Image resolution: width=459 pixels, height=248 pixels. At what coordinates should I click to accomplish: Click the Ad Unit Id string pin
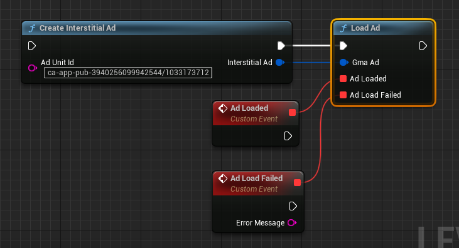[x=32, y=68]
